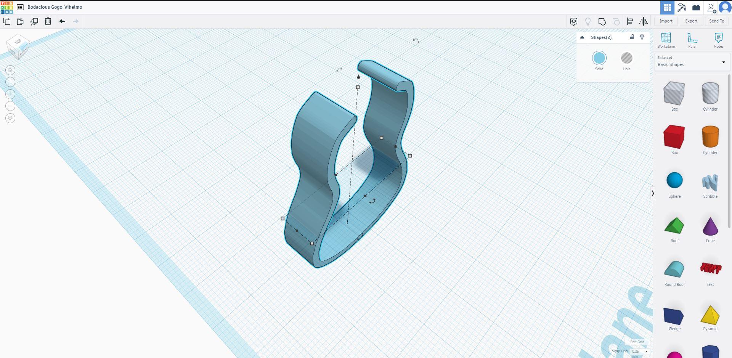Pick the red Box shape
Screen dimensions: 732x358
(674, 136)
